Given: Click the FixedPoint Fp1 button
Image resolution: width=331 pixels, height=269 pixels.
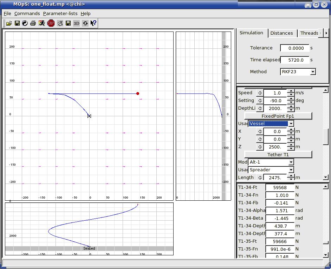Looking at the screenshot, I should pos(278,116).
